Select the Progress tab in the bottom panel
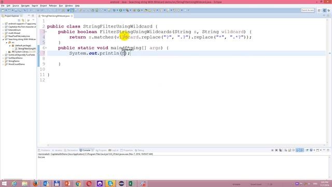This screenshot has width=332, height=187. click(101, 150)
